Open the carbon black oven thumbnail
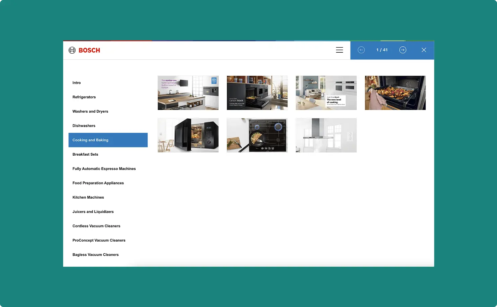497x307 pixels. coord(257,93)
